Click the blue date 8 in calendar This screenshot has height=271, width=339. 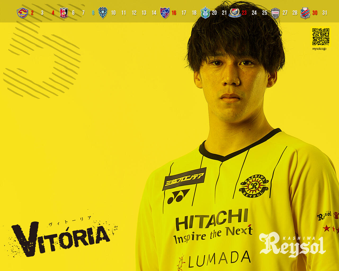93,13
